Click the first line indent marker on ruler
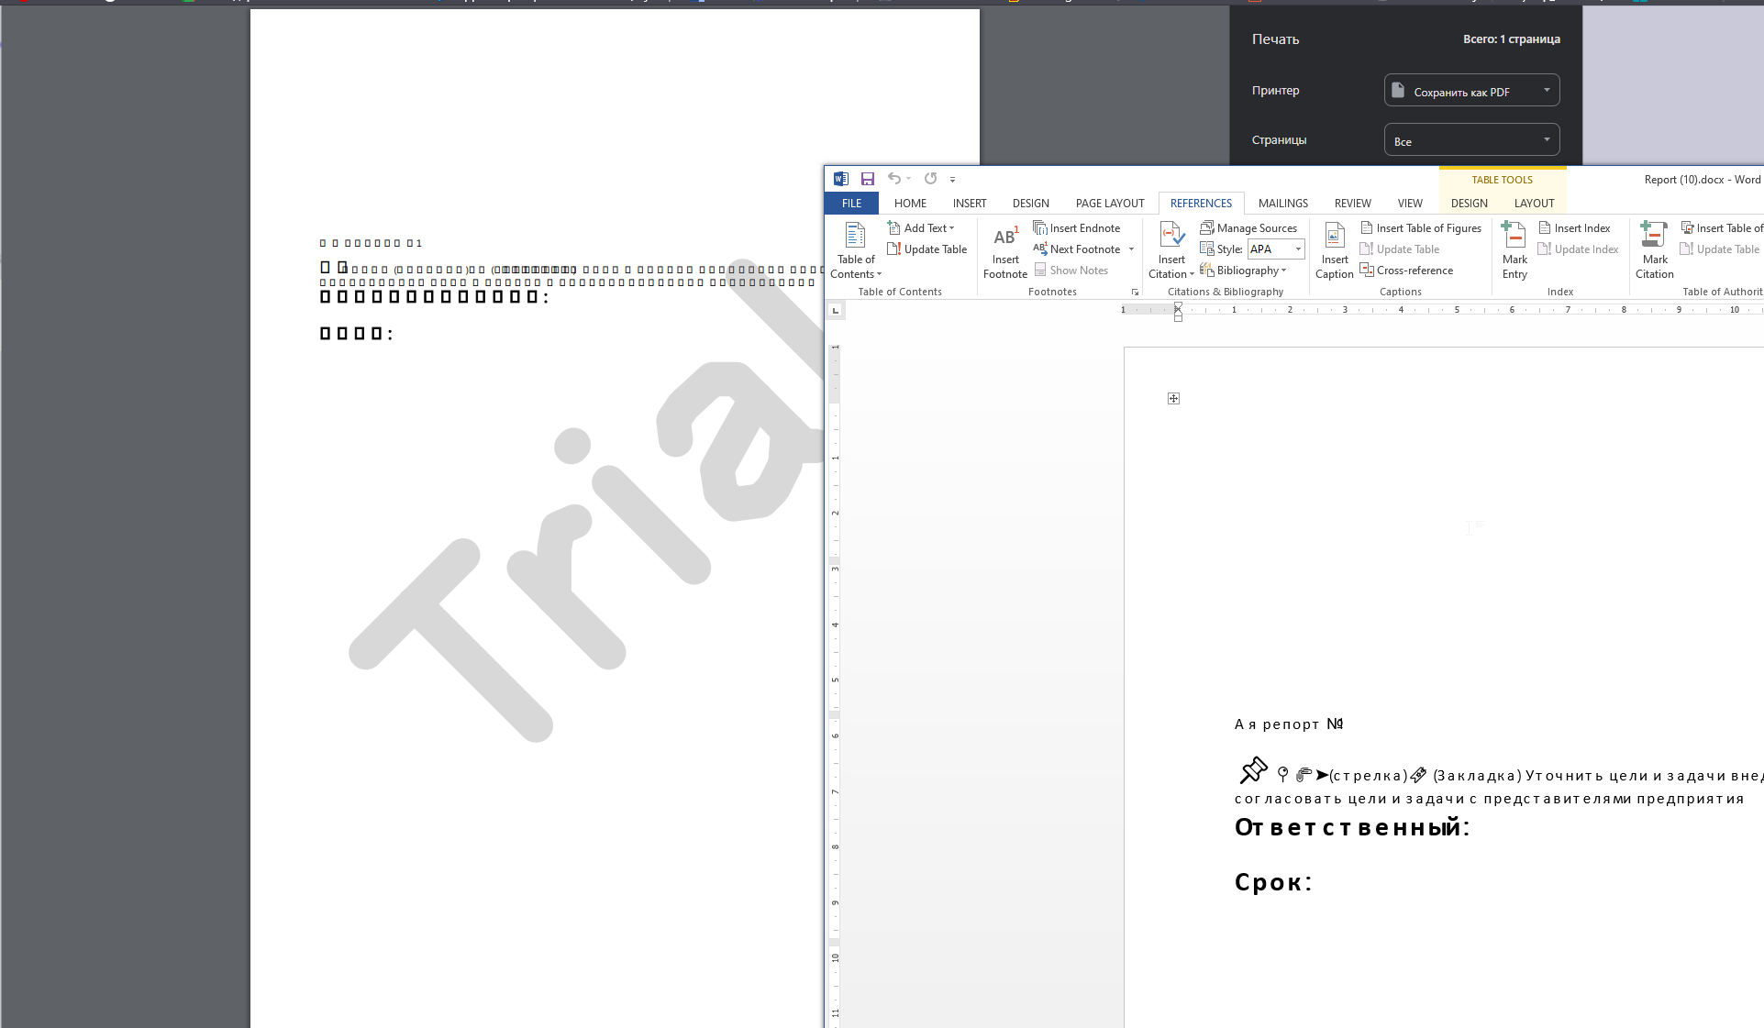Image resolution: width=1764 pixels, height=1028 pixels. [x=1178, y=306]
